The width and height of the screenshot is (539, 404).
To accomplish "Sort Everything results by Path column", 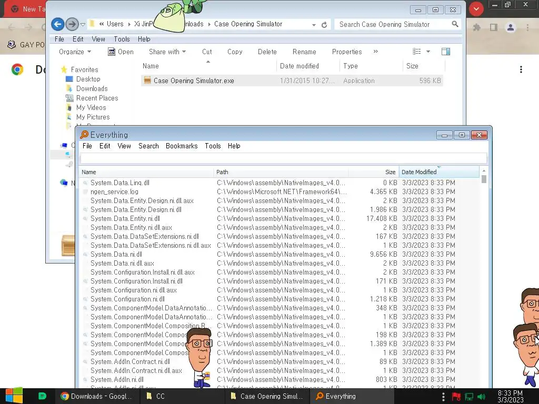I will (281, 172).
